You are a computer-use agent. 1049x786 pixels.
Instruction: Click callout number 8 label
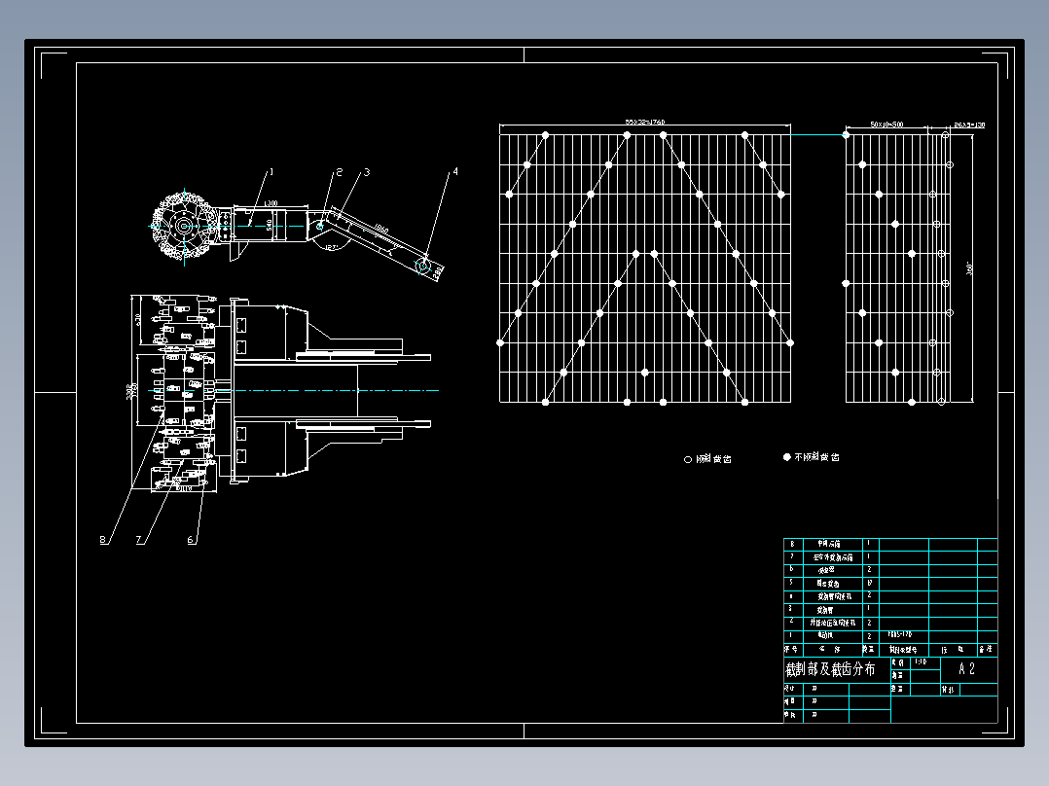tap(103, 540)
